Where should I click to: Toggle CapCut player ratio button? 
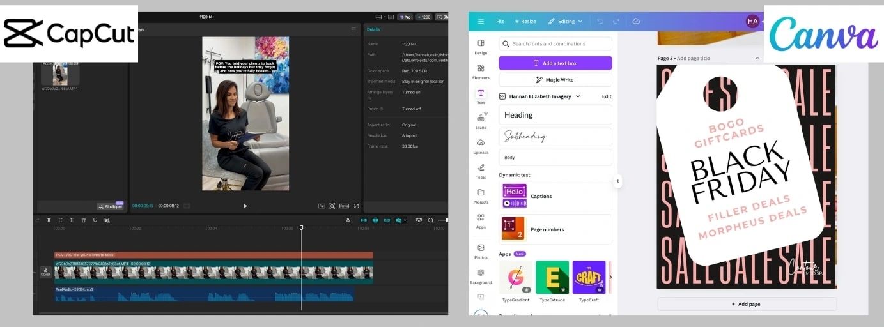click(x=344, y=206)
